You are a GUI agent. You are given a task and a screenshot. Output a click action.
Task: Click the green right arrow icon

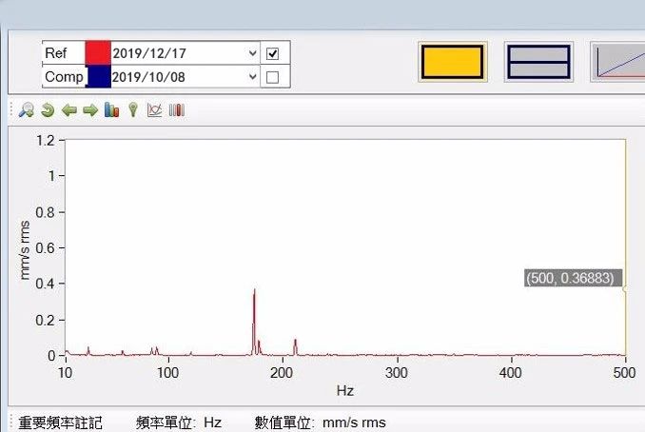[x=90, y=110]
